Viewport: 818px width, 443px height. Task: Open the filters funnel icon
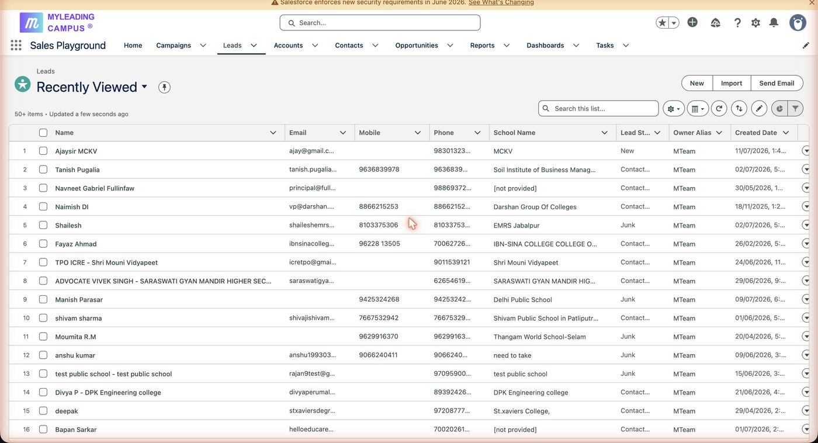(795, 109)
